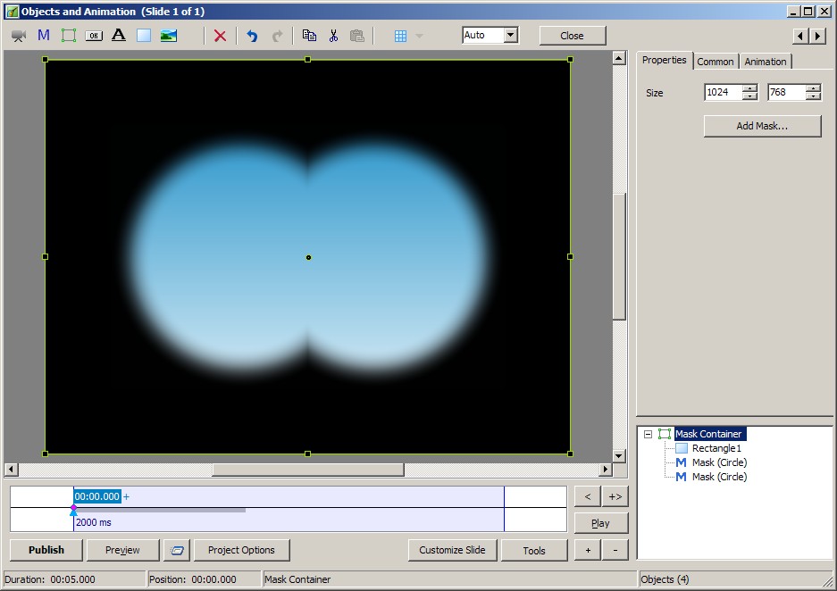This screenshot has width=837, height=591.
Task: Select Rectangle1 in the objects tree
Action: [x=716, y=448]
